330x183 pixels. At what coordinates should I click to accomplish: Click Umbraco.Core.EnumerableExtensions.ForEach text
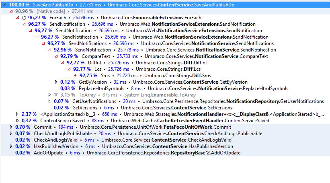pyautogui.click(x=151, y=18)
